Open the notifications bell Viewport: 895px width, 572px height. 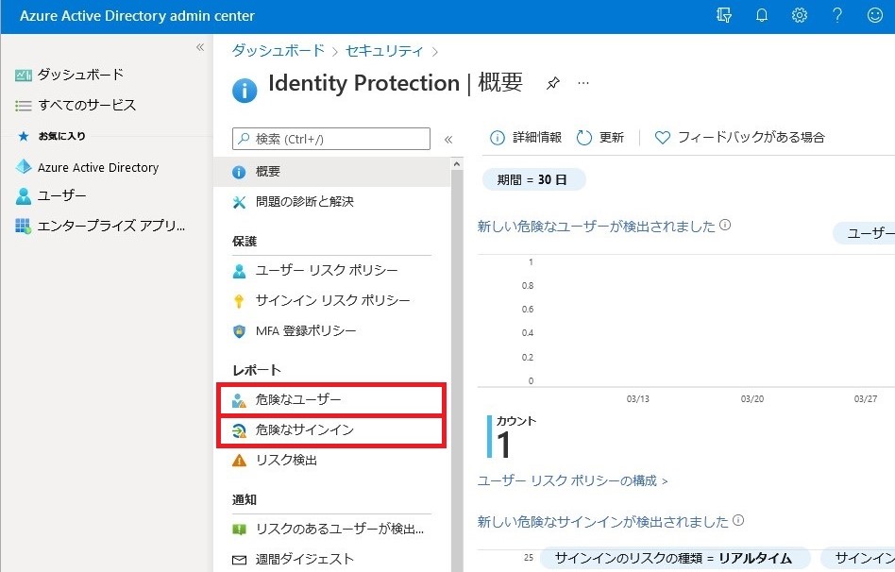pyautogui.click(x=762, y=15)
